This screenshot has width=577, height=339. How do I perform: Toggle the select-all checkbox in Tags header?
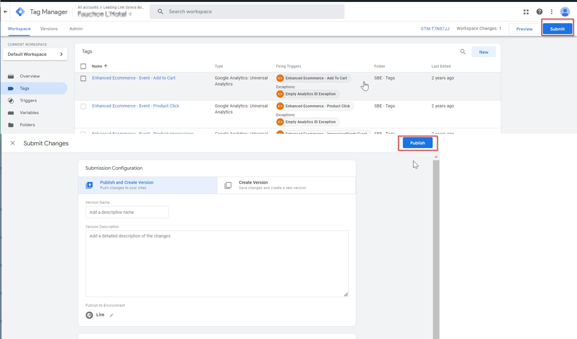coord(83,66)
